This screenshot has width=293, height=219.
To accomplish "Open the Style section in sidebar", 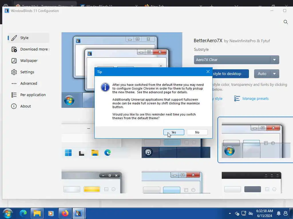I will coord(28,38).
